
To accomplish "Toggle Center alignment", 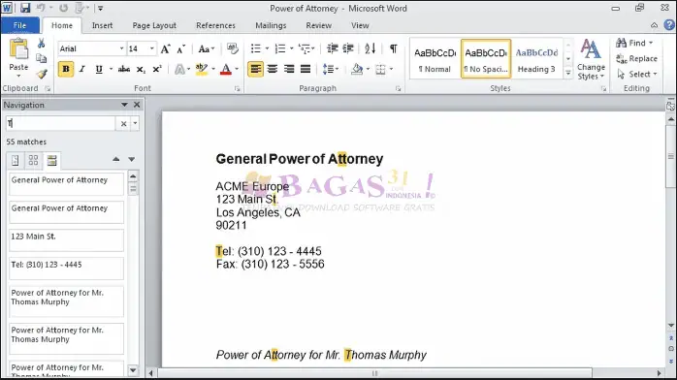I will pos(272,69).
